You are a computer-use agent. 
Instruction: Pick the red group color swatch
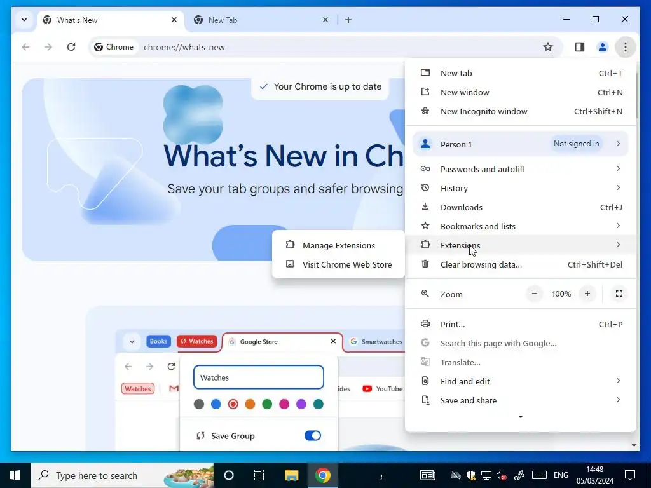(x=233, y=404)
